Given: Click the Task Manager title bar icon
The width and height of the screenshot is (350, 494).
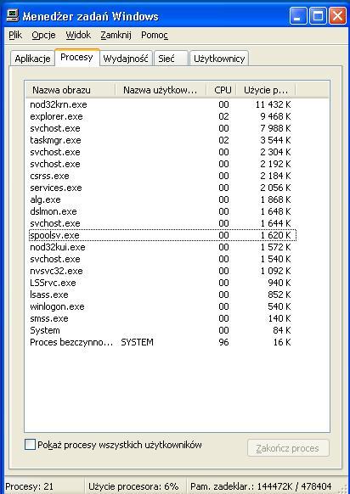Looking at the screenshot, I should coord(13,15).
